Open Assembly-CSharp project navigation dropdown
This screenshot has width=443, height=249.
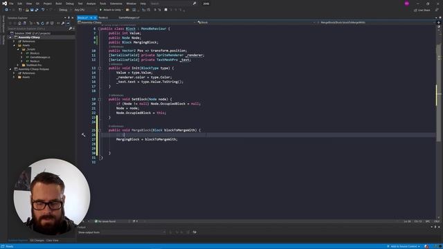[x=136, y=22]
